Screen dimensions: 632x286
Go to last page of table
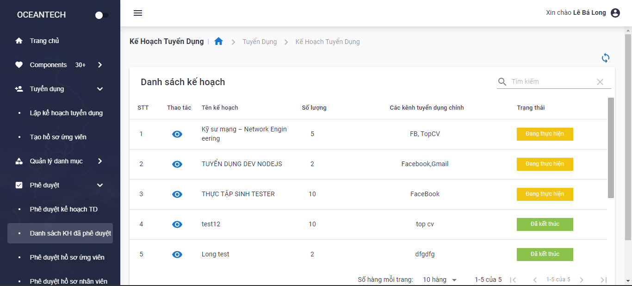point(603,280)
